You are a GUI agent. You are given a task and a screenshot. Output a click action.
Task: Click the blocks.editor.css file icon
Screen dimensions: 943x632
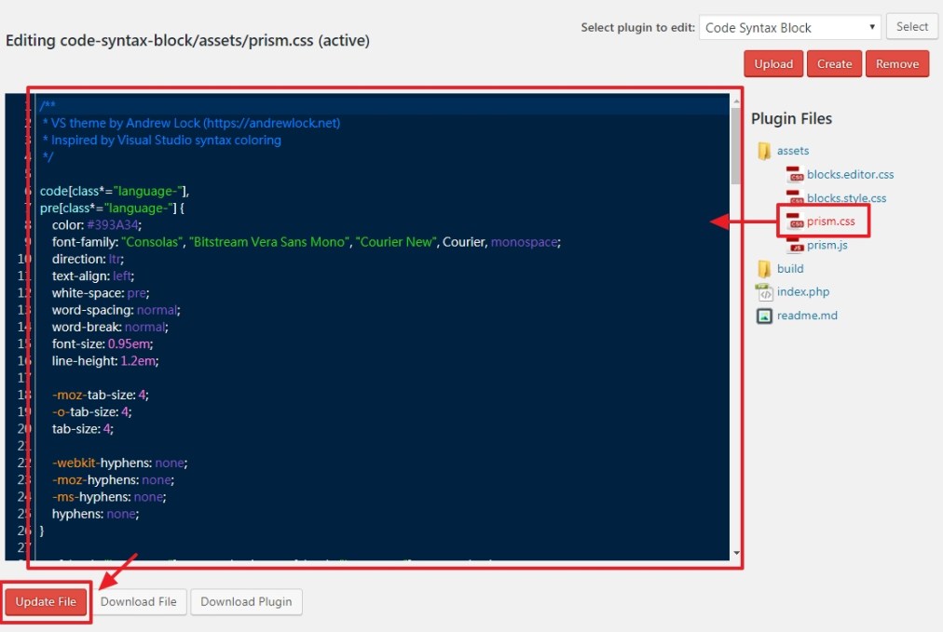795,174
